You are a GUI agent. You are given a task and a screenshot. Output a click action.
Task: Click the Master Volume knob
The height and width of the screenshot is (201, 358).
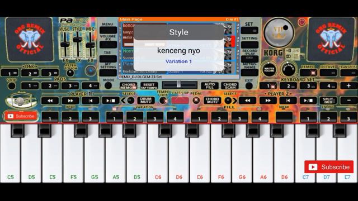(269, 69)
